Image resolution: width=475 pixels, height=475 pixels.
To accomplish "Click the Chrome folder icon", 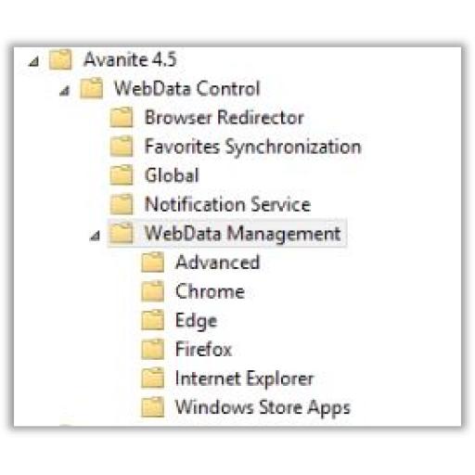I will [152, 291].
